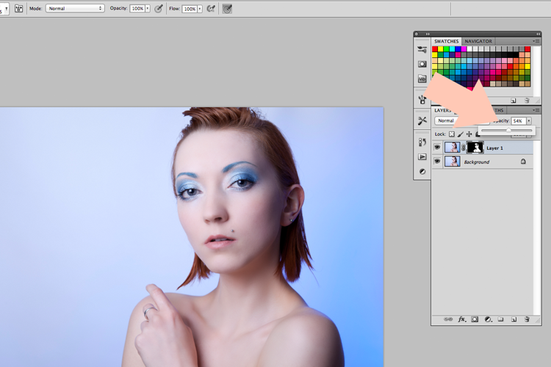Click the layer Opacity 54% field
This screenshot has width=551, height=367.
[x=519, y=121]
